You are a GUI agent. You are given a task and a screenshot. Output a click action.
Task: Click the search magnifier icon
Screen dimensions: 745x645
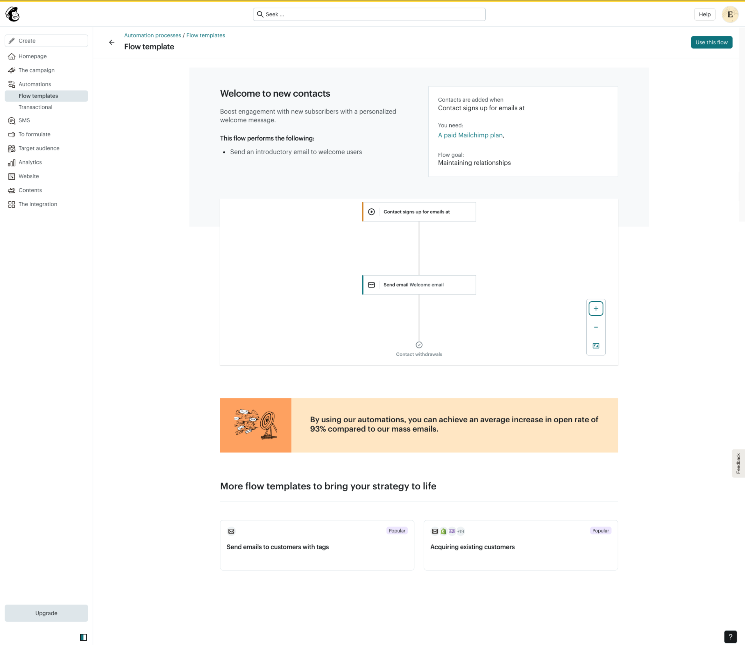(260, 14)
